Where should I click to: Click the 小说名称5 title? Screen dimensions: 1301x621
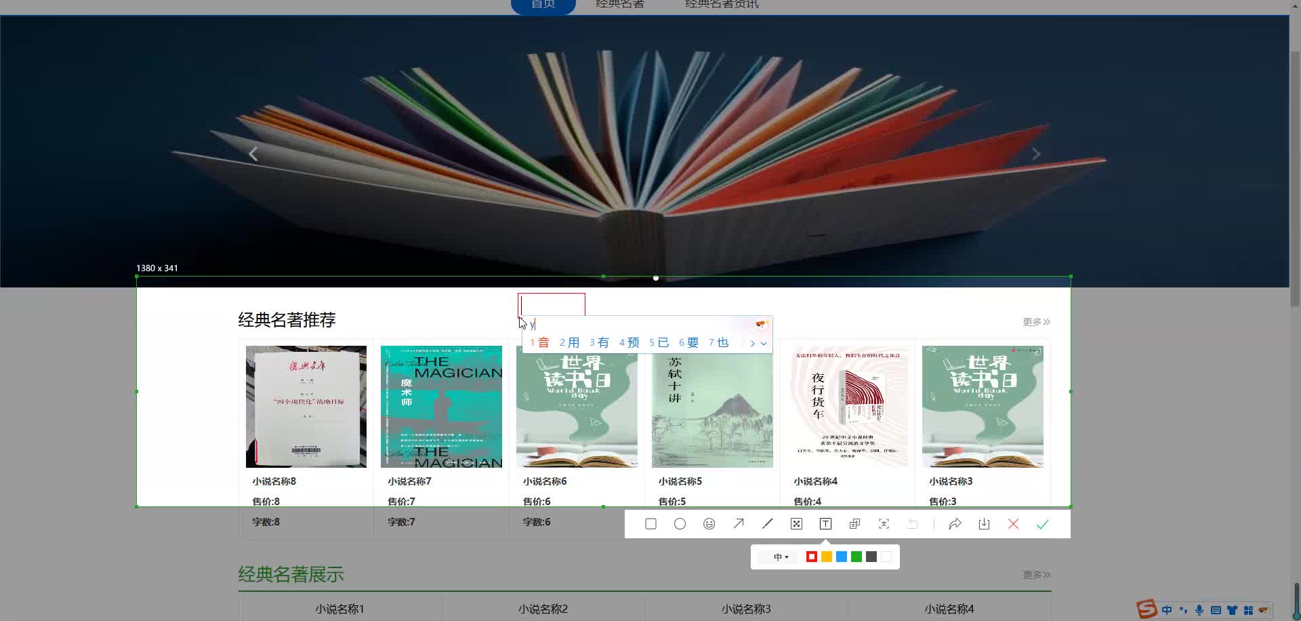coord(680,481)
